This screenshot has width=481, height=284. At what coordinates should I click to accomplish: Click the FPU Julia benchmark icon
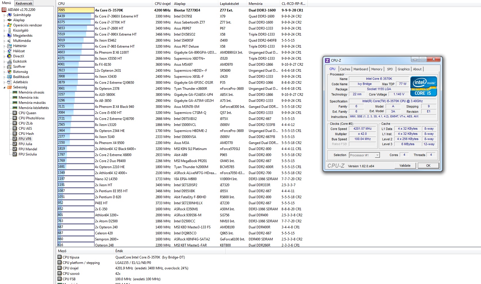tap(15, 144)
